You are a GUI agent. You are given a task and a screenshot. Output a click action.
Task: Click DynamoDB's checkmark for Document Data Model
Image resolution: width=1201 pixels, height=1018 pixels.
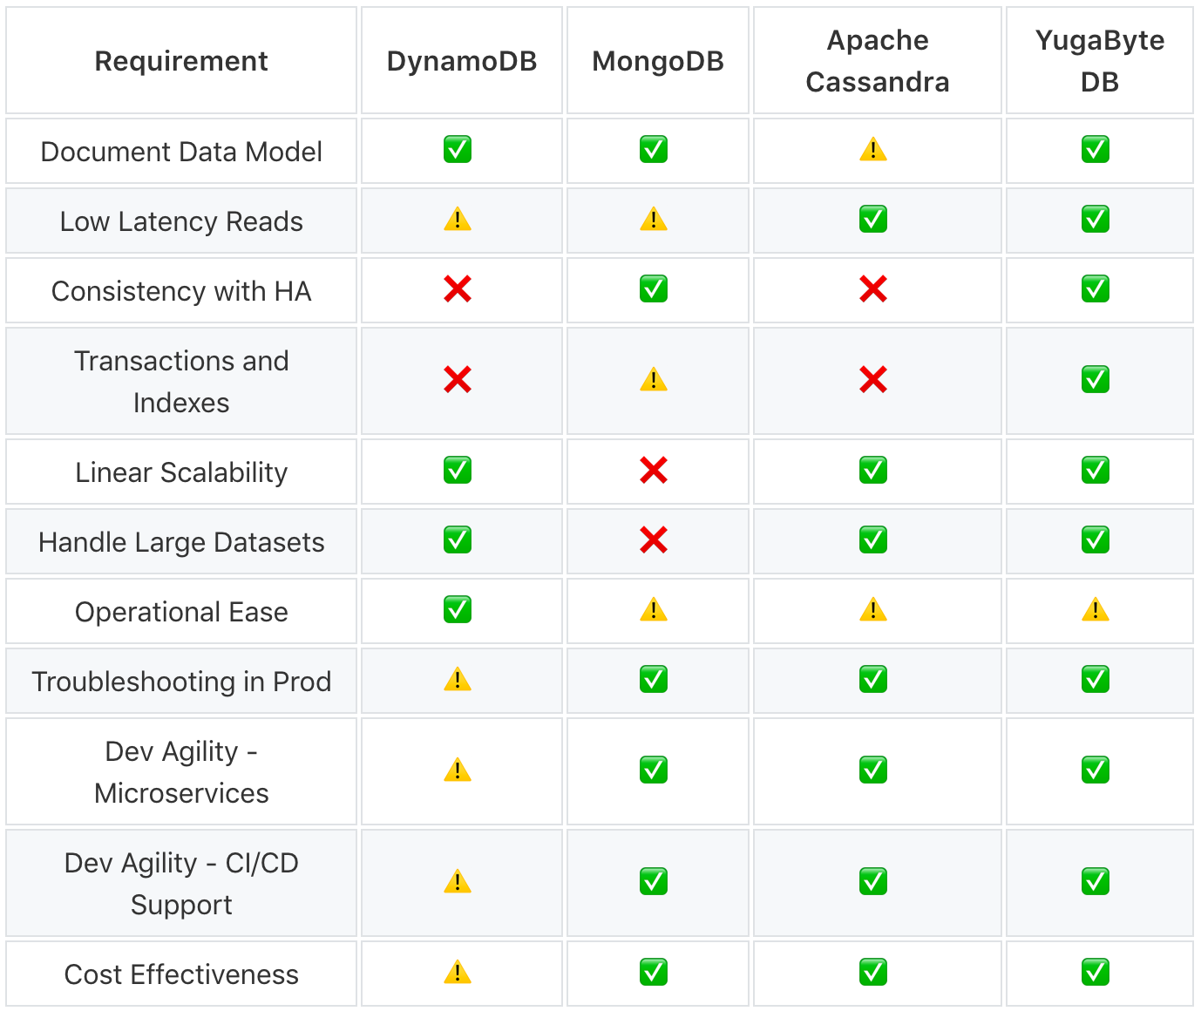[x=458, y=150]
